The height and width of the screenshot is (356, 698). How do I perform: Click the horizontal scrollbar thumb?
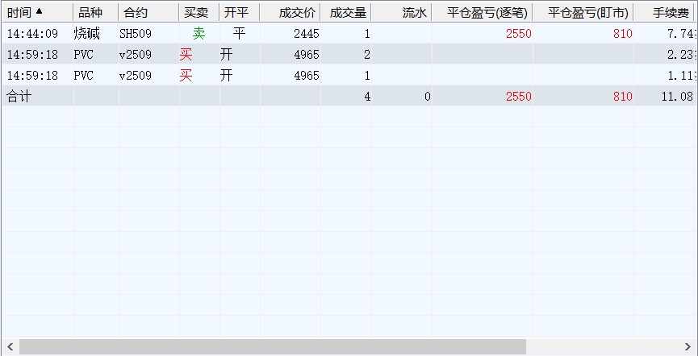(273, 346)
